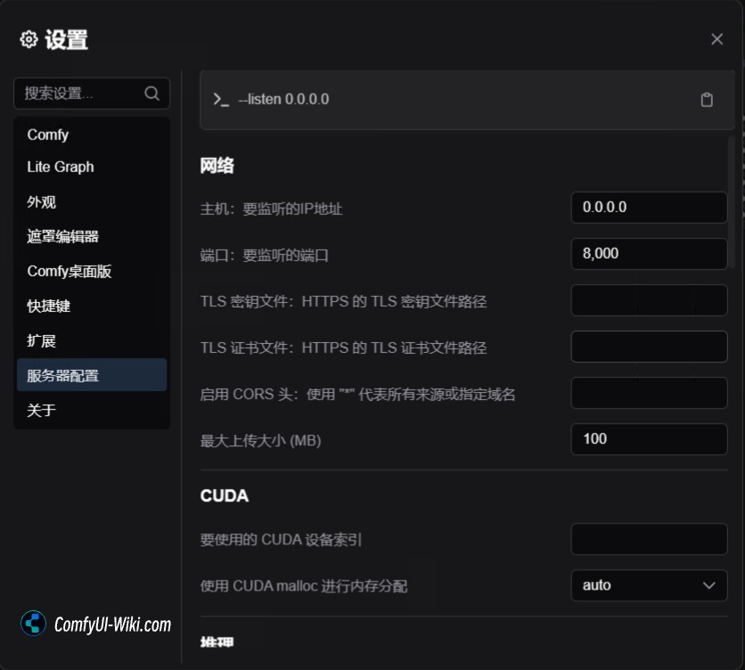Screen dimensions: 745x670
Task: Close the settings dialog
Action: point(716,39)
